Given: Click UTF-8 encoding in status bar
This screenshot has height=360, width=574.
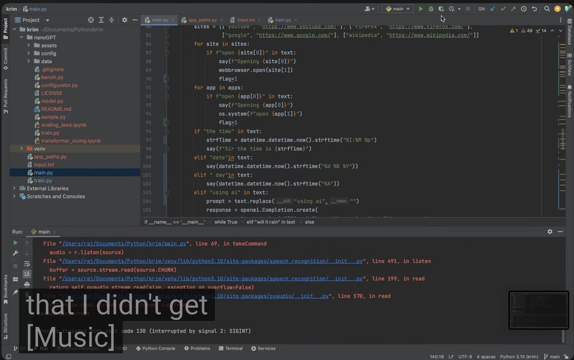Looking at the screenshot, I should pyautogui.click(x=465, y=356).
